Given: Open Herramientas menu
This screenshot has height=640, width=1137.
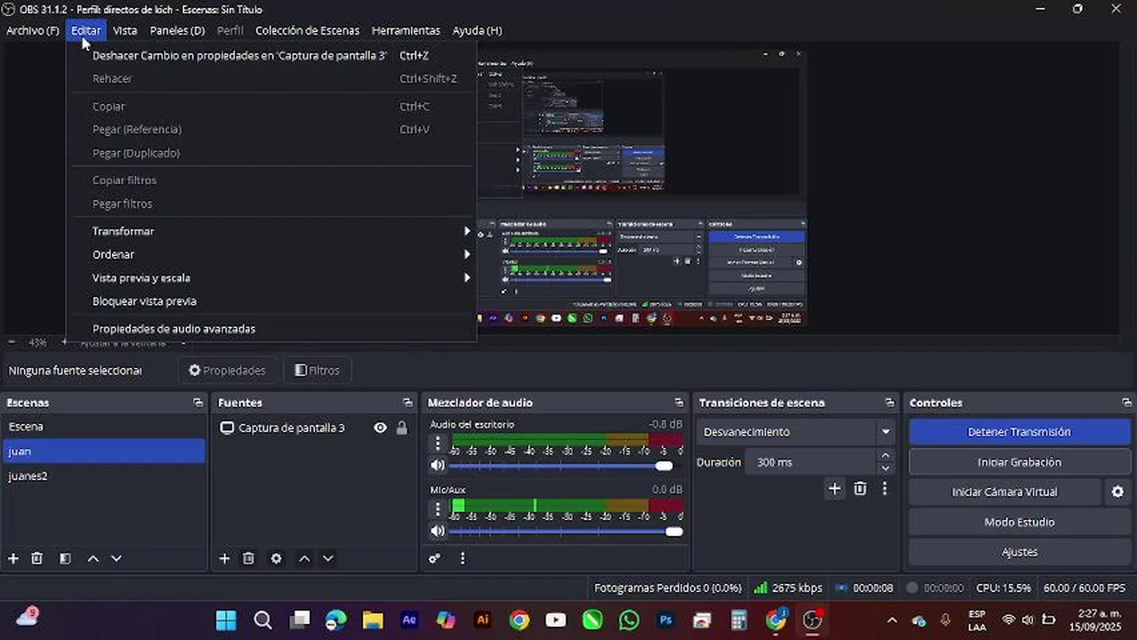Looking at the screenshot, I should tap(406, 30).
